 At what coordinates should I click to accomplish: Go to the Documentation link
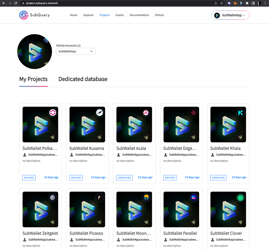coord(139,15)
